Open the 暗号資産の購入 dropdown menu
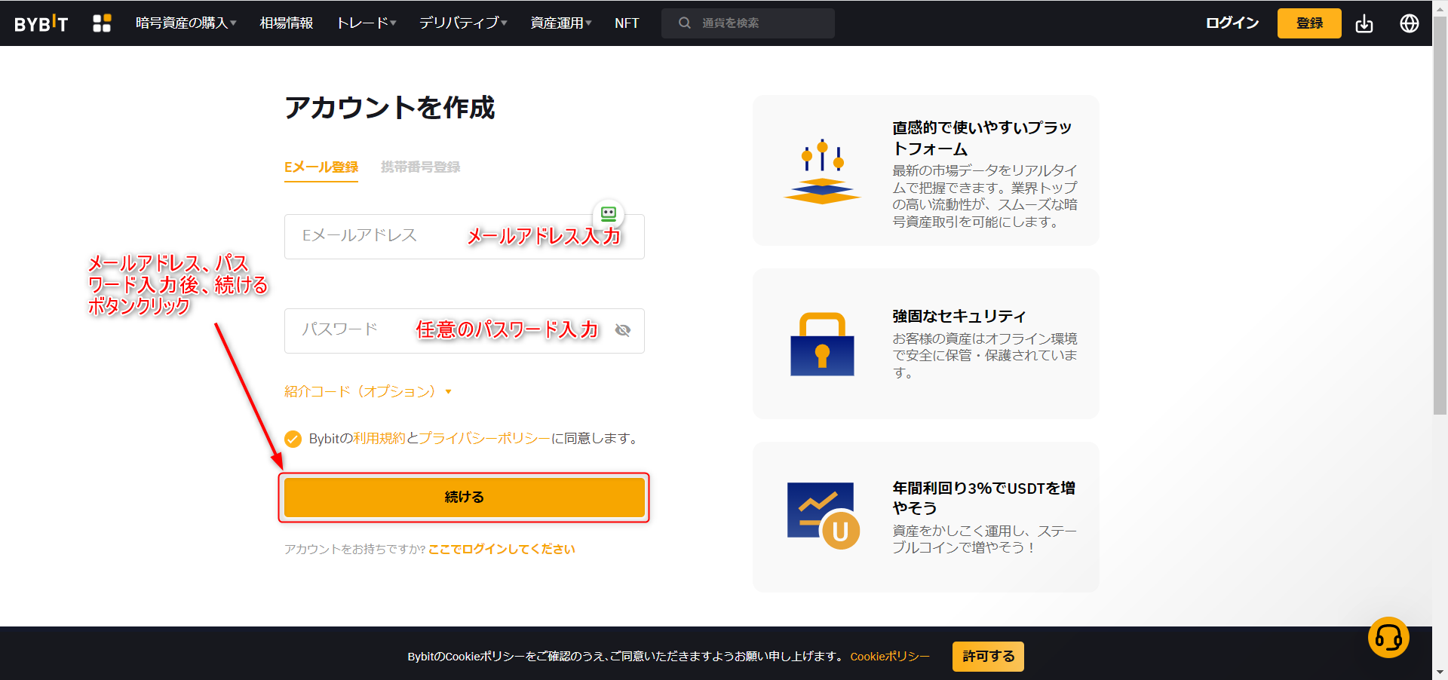The height and width of the screenshot is (680, 1448). click(x=186, y=23)
